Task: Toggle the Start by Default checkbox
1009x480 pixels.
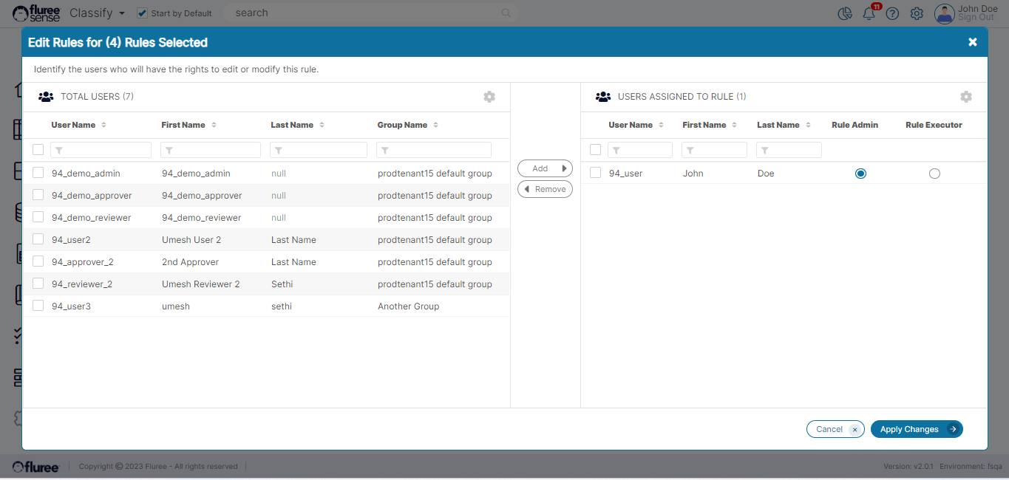Action: coord(143,13)
